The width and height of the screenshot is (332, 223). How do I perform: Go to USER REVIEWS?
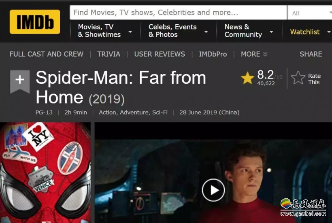[160, 54]
